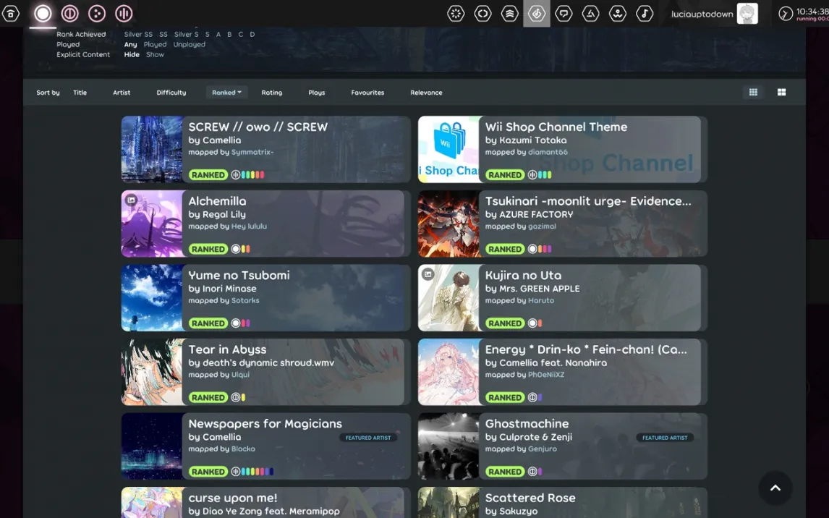This screenshot has height=518, width=829.
Task: Click the scroll-to-top arrow button
Action: 775,488
